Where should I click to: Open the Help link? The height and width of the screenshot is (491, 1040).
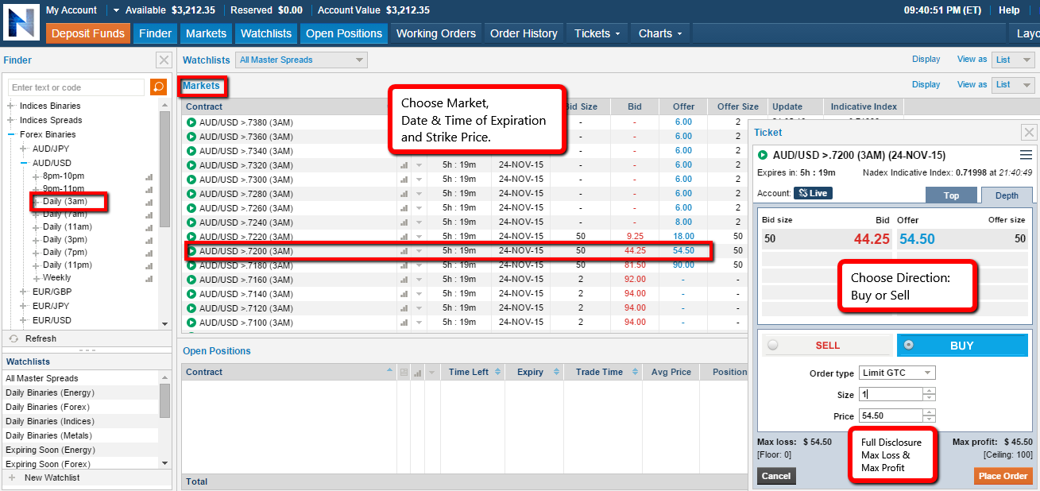pos(1009,10)
